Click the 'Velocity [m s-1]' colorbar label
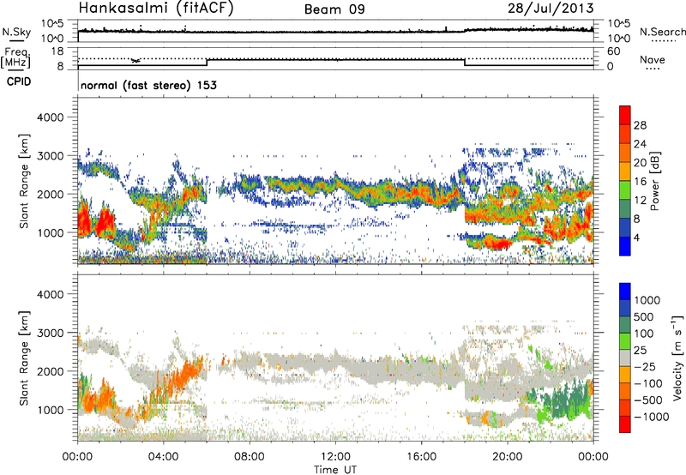This screenshot has height=475, width=686. pyautogui.click(x=677, y=358)
